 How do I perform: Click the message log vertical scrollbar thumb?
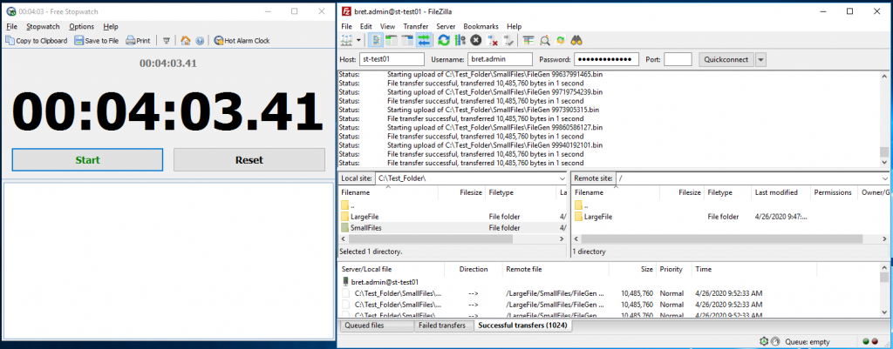[884, 151]
